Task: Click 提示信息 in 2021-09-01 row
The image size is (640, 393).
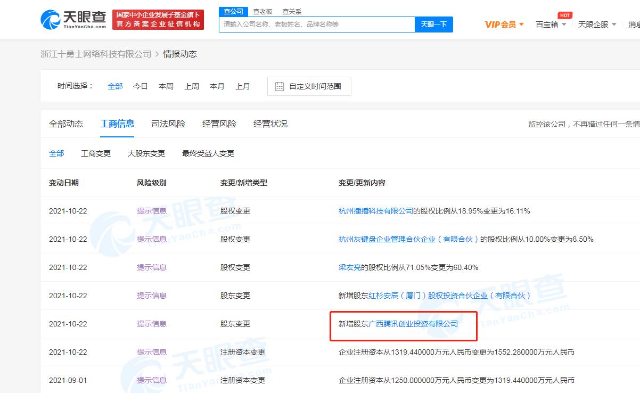Action: coord(152,380)
